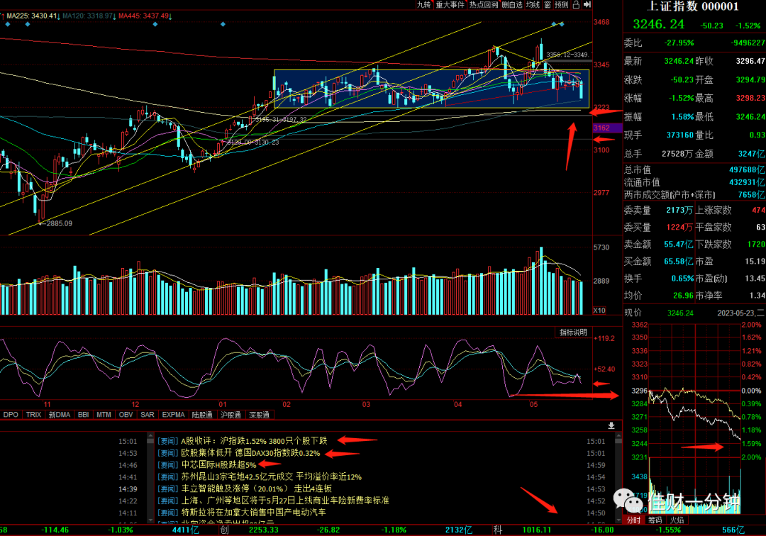Click the 2885.09 low price label

click(x=59, y=223)
